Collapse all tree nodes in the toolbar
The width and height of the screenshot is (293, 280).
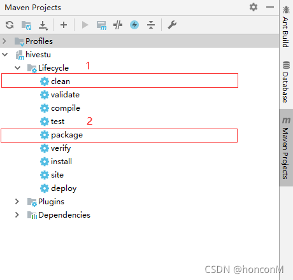click(x=151, y=25)
